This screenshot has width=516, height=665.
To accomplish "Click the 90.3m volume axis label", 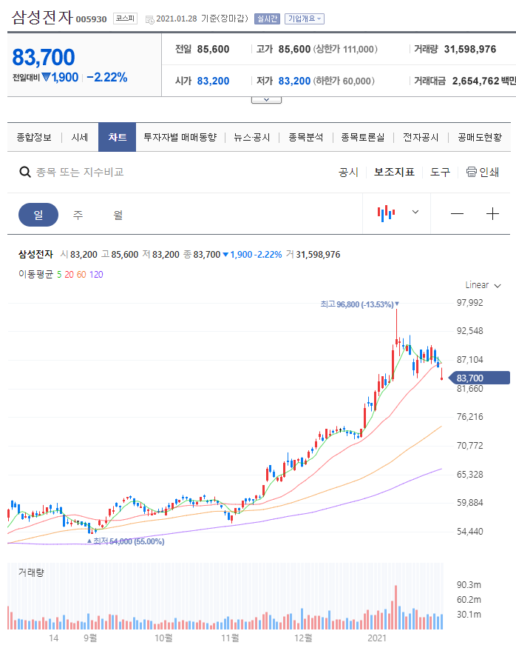I will click(469, 585).
